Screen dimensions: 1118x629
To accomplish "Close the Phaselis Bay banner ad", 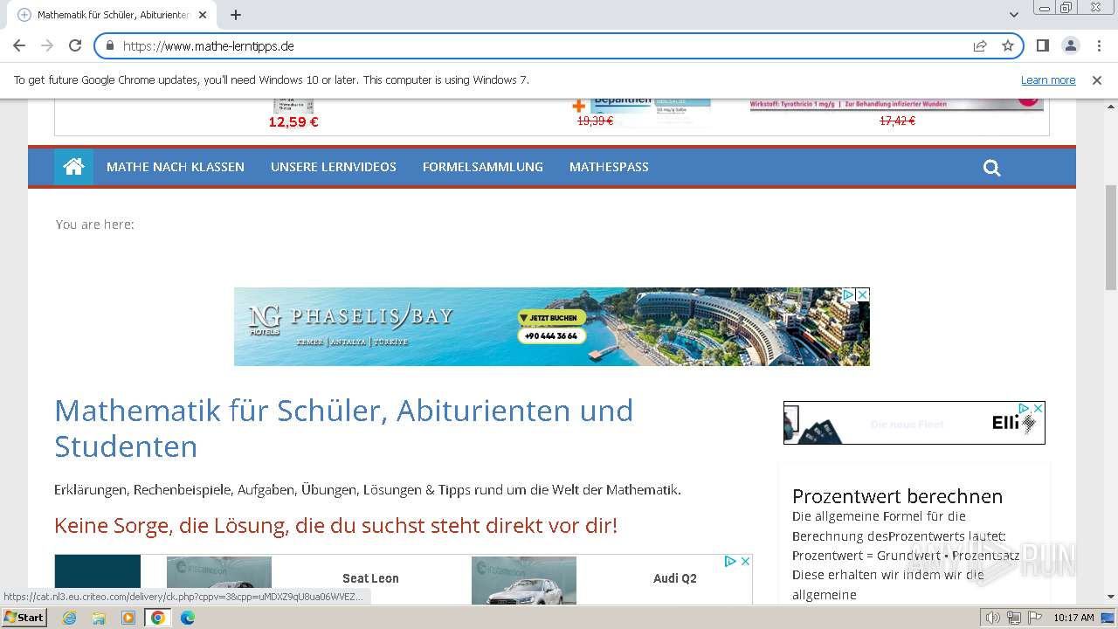I will pos(862,295).
